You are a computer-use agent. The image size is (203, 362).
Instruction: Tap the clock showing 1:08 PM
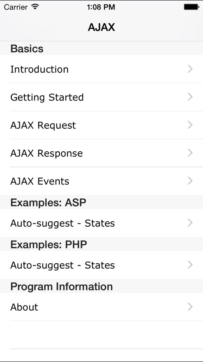101,7
